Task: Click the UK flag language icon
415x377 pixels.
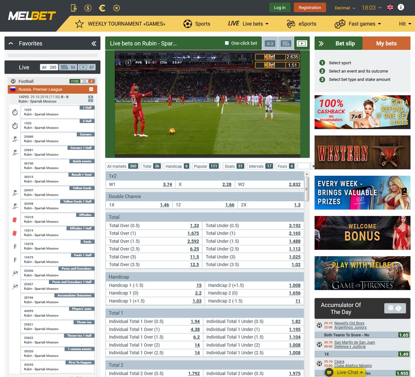Action: click(390, 7)
